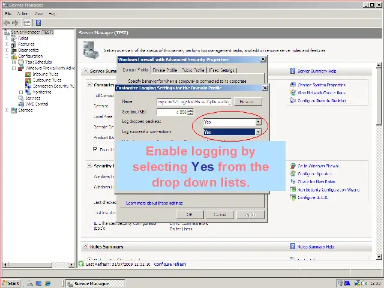This screenshot has height=288, width=384.
Task: Collapse the Server Summary section
Action: (x=85, y=71)
